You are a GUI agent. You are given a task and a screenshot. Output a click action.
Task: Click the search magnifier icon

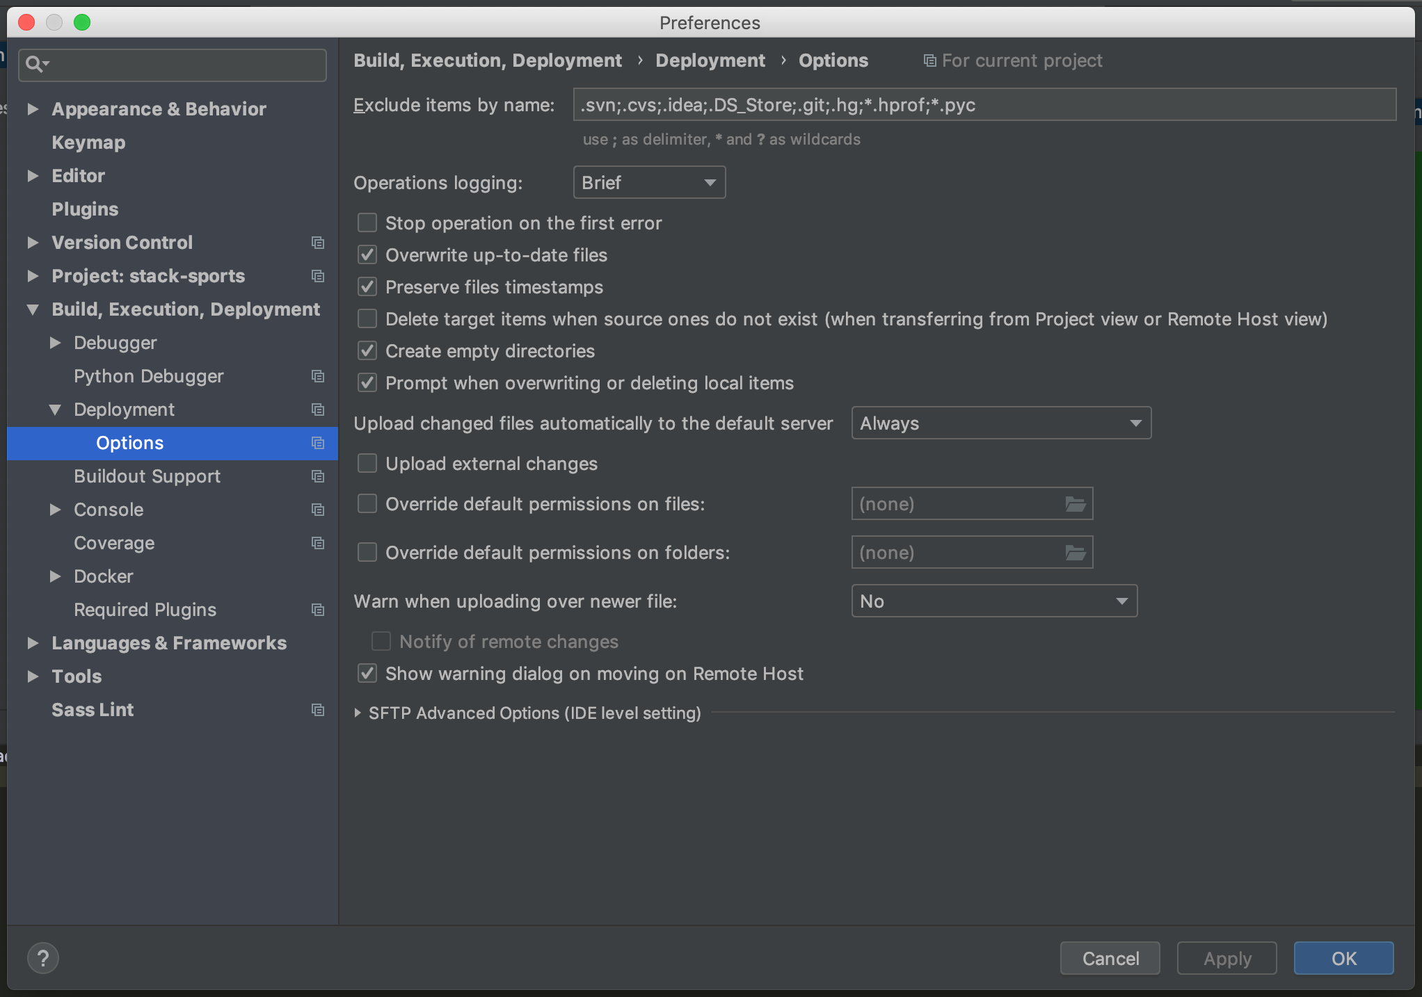[33, 64]
